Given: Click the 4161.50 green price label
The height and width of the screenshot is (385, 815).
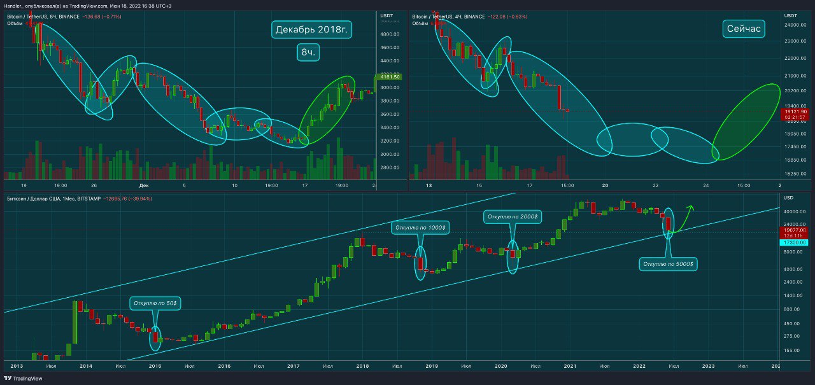Looking at the screenshot, I should point(388,77).
